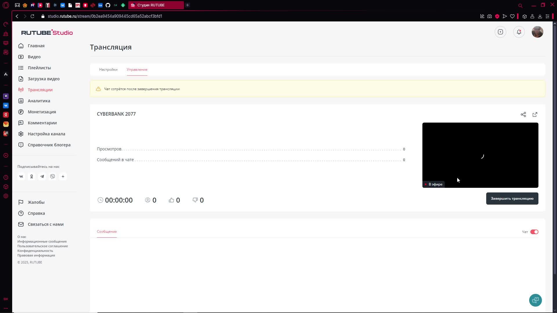Screen dimensions: 557x313
Task: Open Пользовательское соглашение link
Action: click(43, 246)
